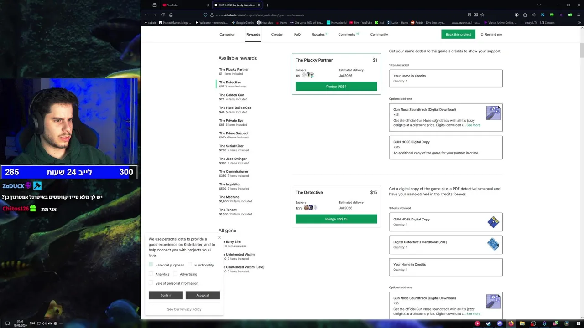Go back to the previous page
This screenshot has width=584, height=328.
click(146, 15)
